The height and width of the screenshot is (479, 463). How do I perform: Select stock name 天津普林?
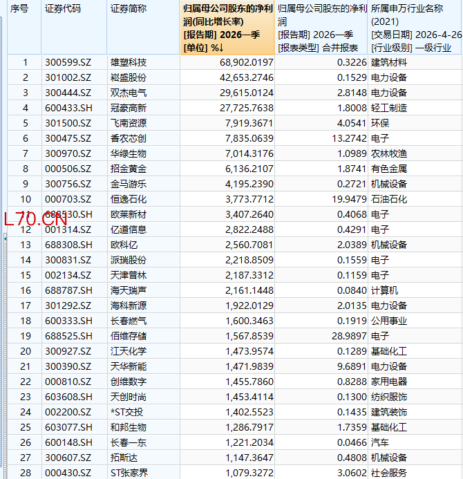(x=129, y=276)
